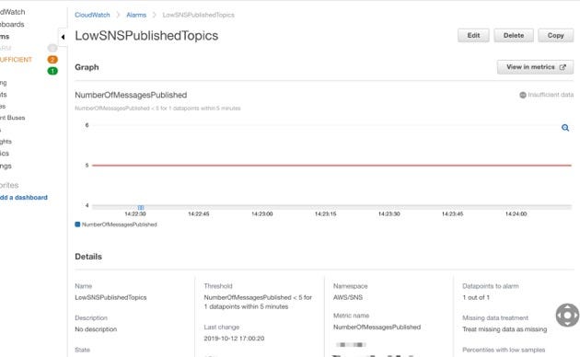The width and height of the screenshot is (580, 357).
Task: Click Add a dashboard link
Action: click(x=24, y=197)
